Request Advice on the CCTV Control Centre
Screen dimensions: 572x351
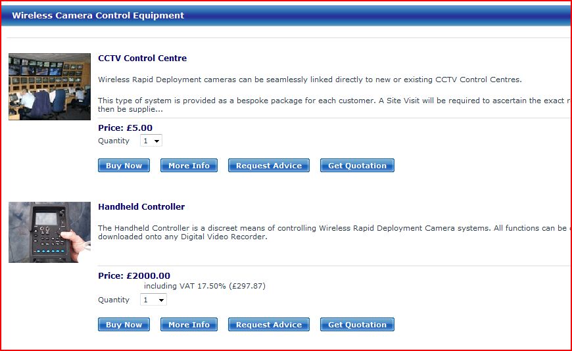268,166
